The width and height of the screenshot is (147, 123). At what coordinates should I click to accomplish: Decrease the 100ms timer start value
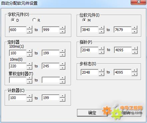coord(29,55)
